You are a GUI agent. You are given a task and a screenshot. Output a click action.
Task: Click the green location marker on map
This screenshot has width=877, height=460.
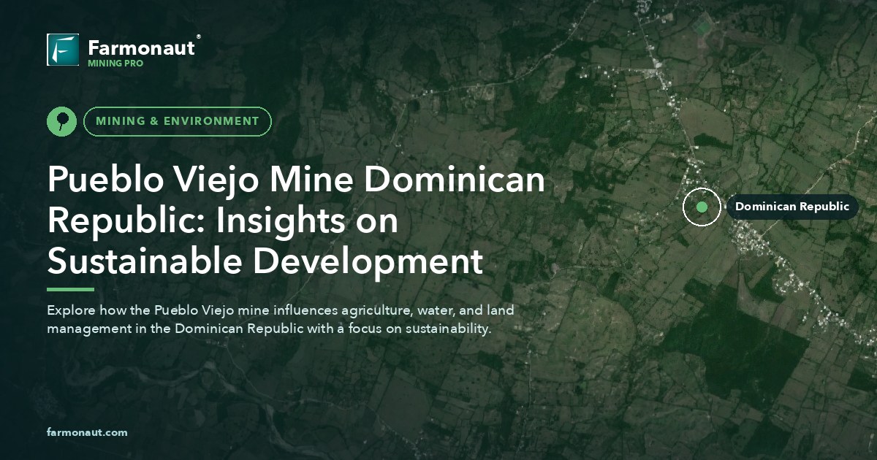(x=702, y=207)
